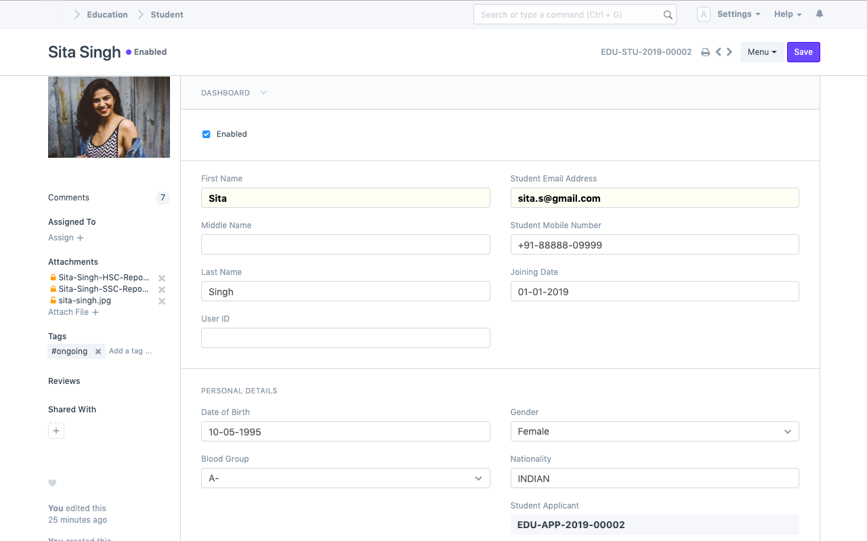
Task: Go to previous student record arrow
Action: (719, 52)
